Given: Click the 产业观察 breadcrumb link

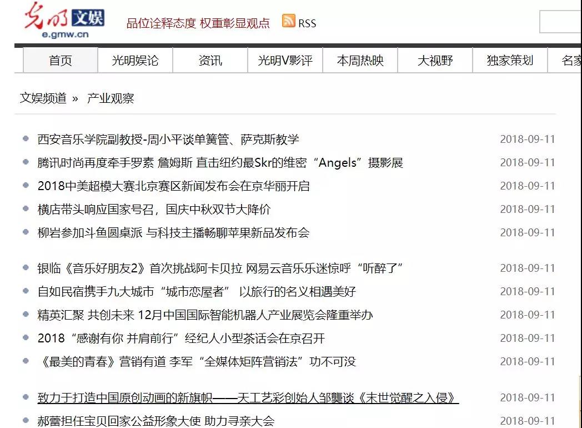Looking at the screenshot, I should pyautogui.click(x=111, y=98).
